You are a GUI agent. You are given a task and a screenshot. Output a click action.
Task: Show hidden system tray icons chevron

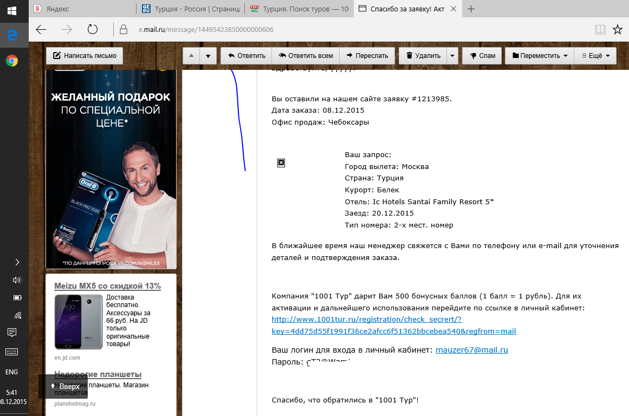17,262
